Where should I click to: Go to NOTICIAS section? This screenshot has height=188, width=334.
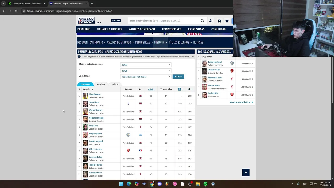(198, 42)
